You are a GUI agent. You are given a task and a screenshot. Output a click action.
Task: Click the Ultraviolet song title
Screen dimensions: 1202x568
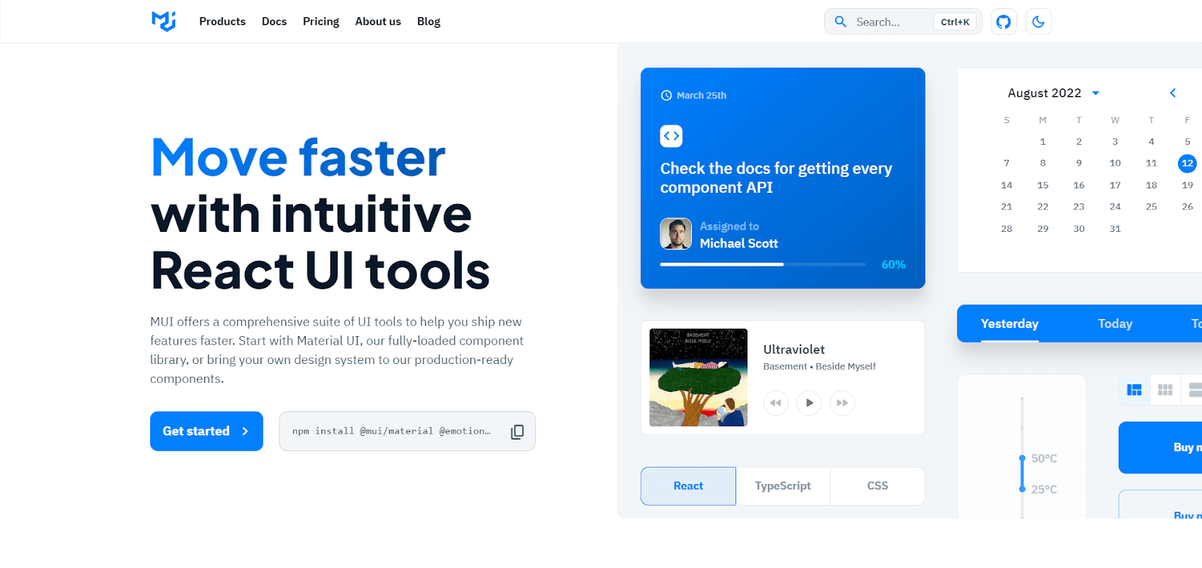pos(794,350)
